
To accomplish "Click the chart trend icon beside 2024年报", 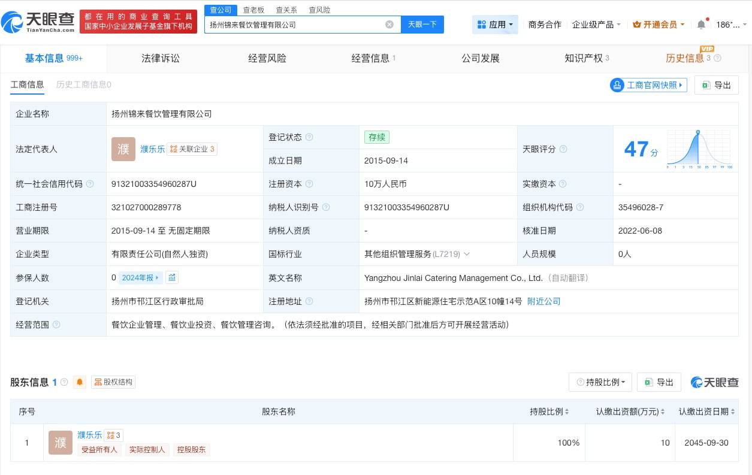I will coord(172,277).
